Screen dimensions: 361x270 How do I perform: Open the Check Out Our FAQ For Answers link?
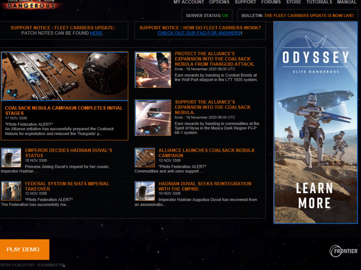199,33
